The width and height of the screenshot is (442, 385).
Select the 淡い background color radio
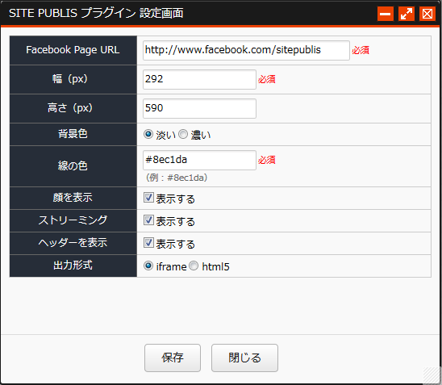(148, 134)
